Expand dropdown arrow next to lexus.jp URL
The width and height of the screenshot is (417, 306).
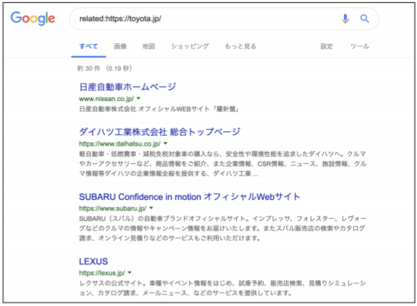point(130,273)
